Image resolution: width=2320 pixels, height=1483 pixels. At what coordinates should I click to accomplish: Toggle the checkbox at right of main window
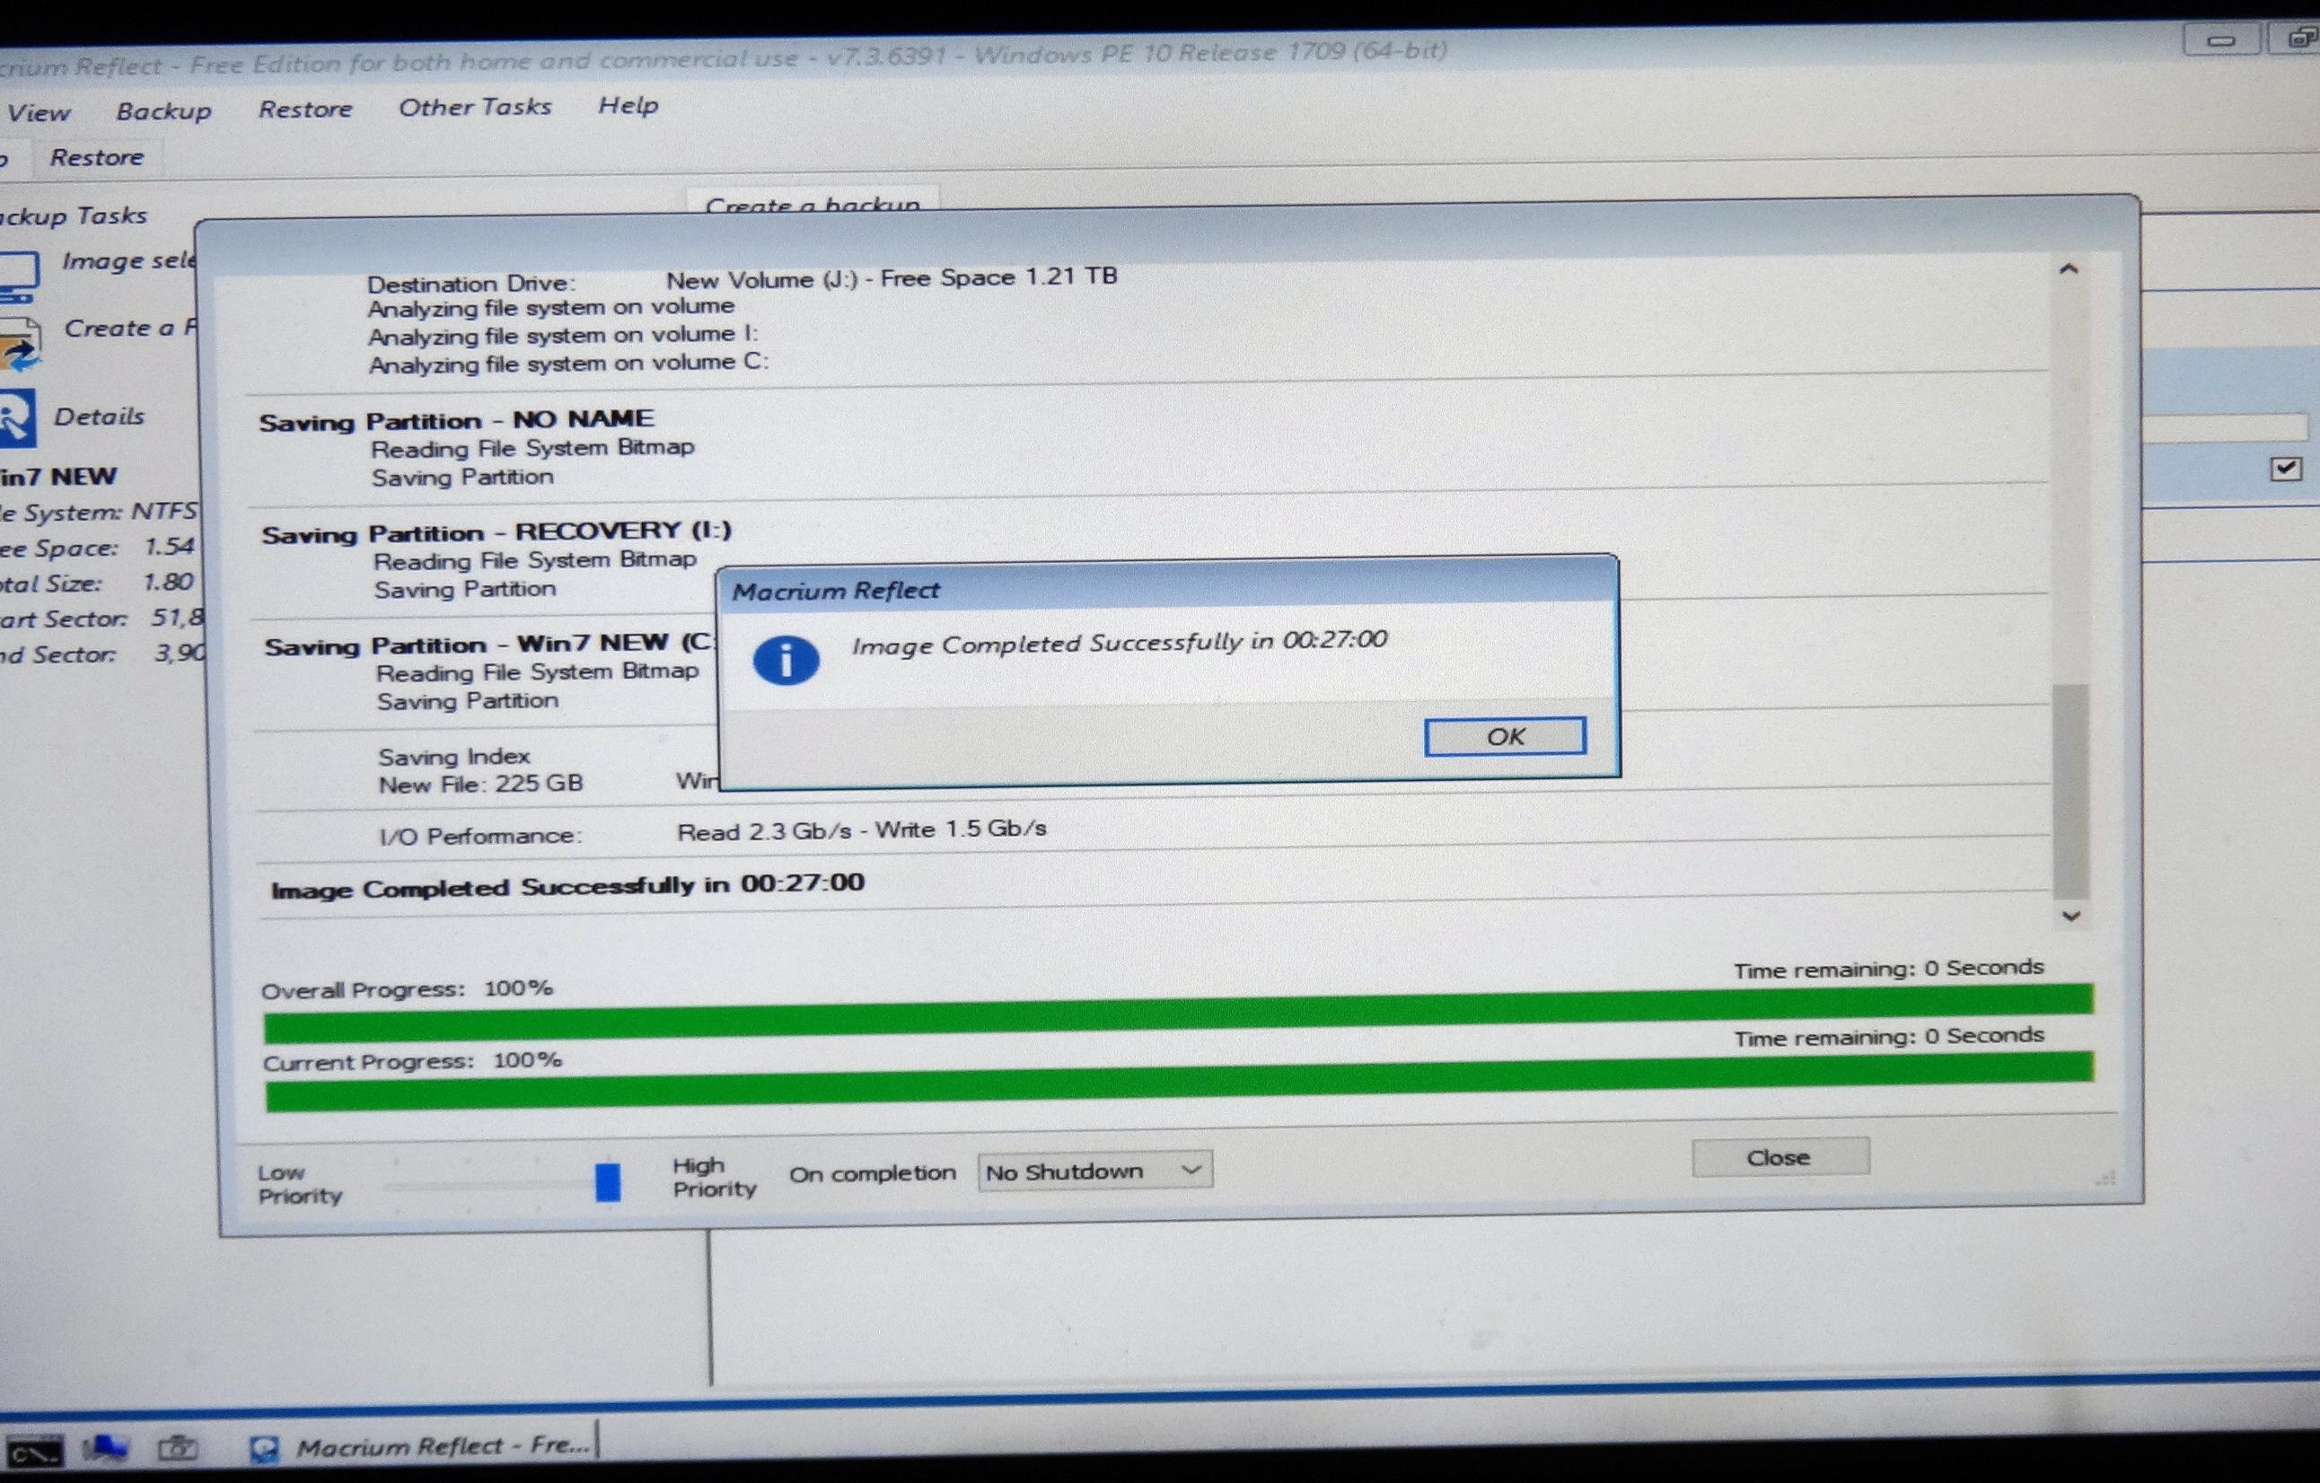2286,469
